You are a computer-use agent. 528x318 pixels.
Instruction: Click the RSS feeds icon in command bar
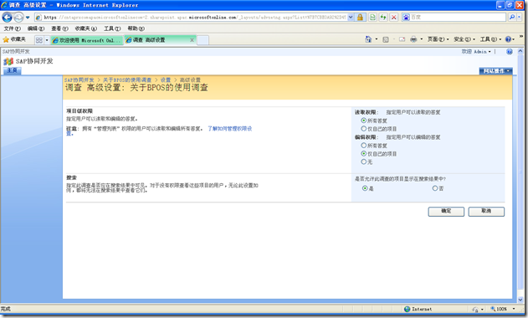pyautogui.click(x=386, y=39)
